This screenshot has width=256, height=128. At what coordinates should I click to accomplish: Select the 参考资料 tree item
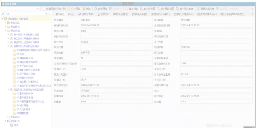(x=15, y=117)
